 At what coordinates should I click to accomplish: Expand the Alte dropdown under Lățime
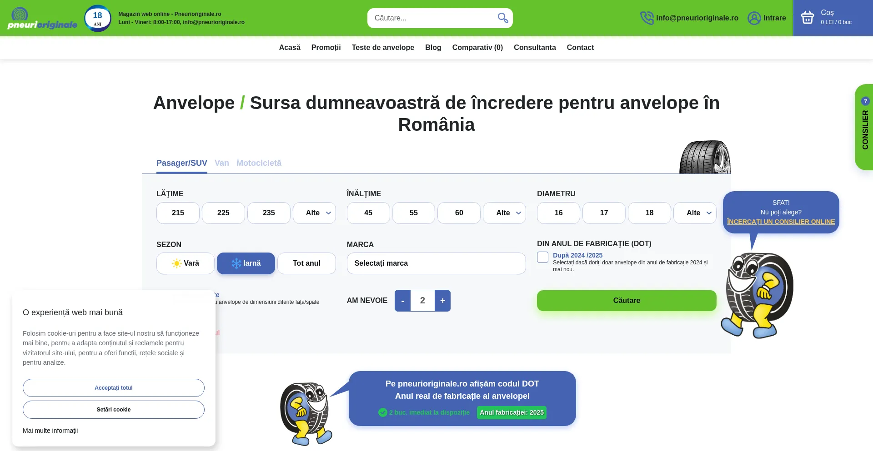[314, 213]
